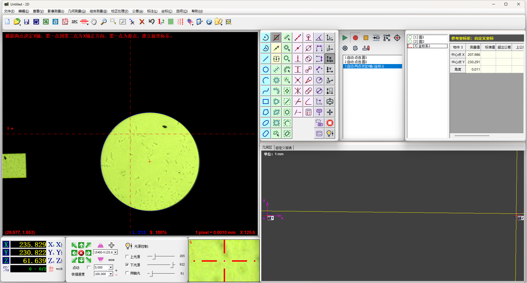This screenshot has height=283, width=527.
Task: Enable the 同轴光 checkbox
Action: click(x=127, y=273)
